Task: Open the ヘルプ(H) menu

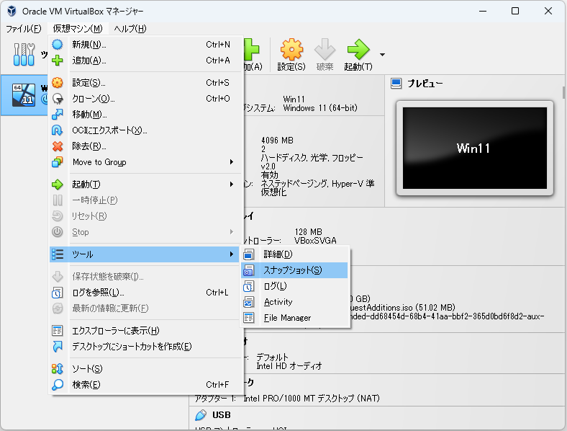Action: [x=130, y=29]
